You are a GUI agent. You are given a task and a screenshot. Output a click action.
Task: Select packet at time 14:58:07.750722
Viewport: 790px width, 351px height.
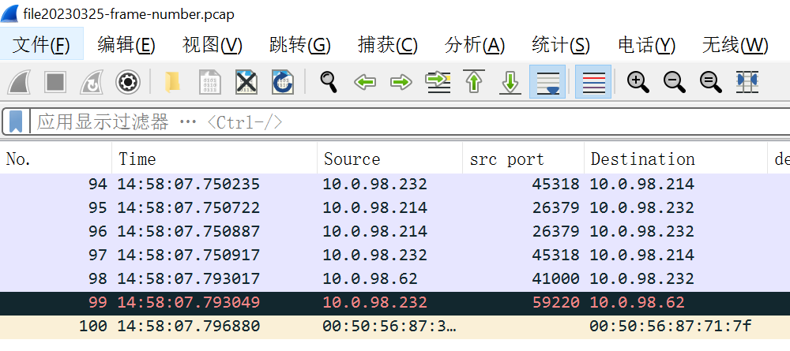click(x=395, y=207)
